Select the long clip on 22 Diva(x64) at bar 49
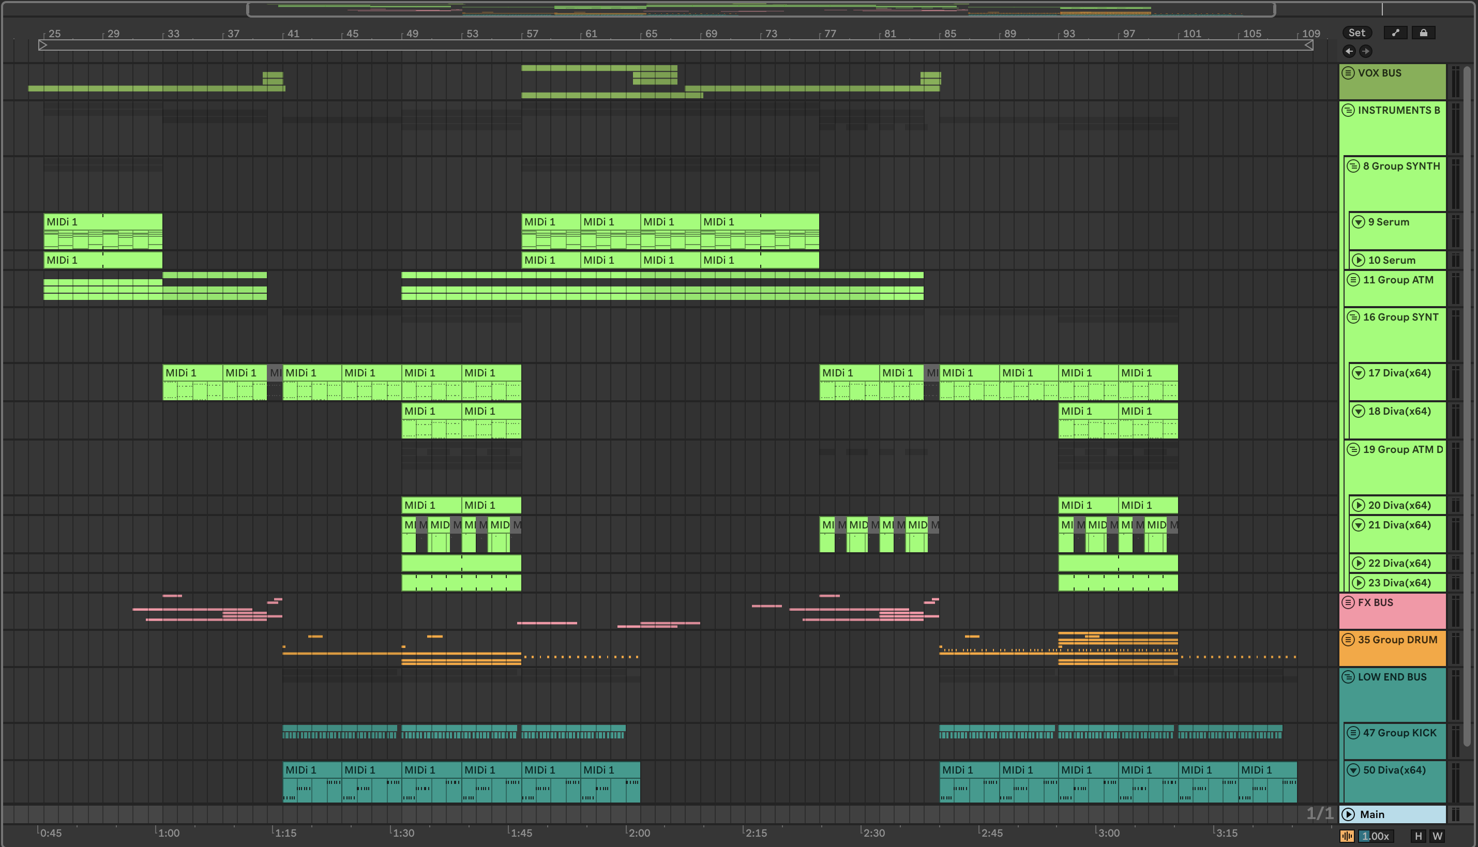 461,563
